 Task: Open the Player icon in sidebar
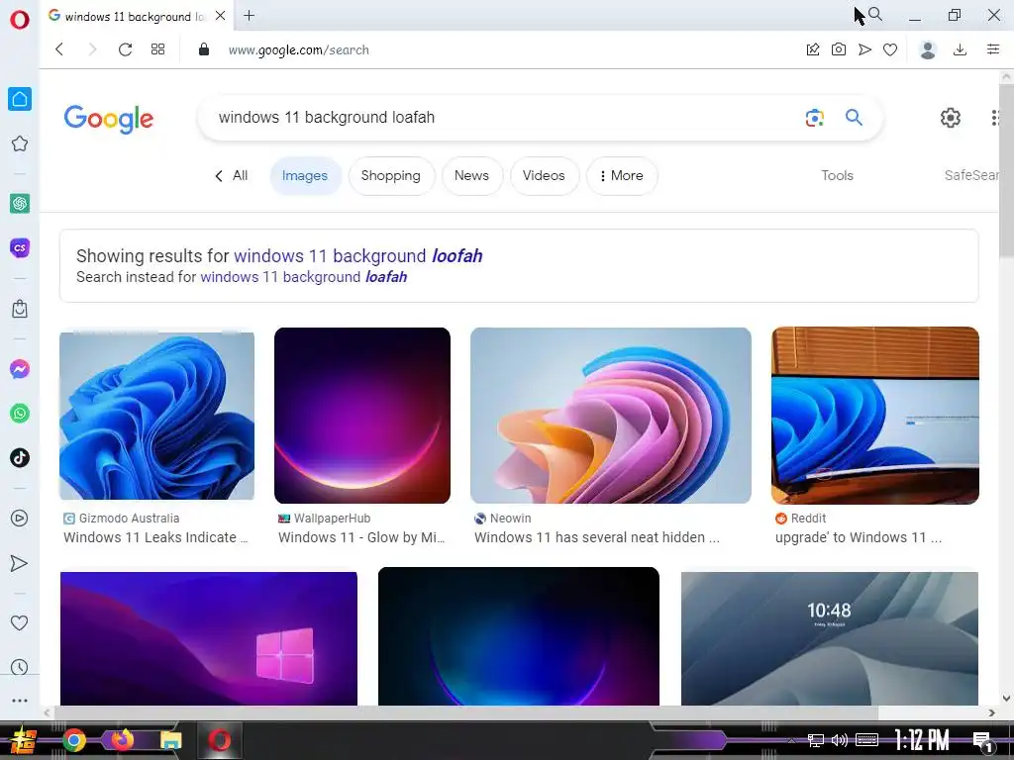(20, 519)
